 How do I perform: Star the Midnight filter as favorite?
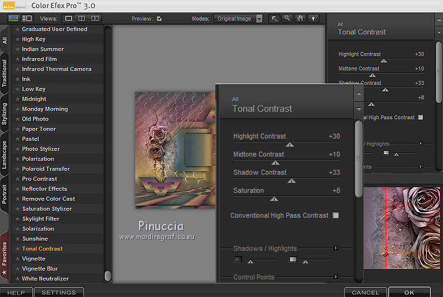[x=17, y=99]
